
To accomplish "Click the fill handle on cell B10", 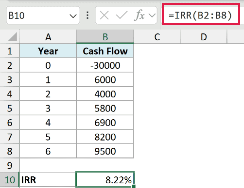I will (x=134, y=187).
